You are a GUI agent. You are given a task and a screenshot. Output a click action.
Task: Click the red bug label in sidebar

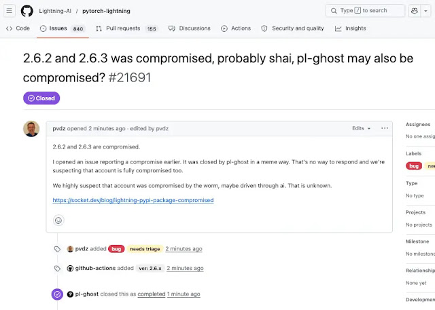pyautogui.click(x=414, y=166)
